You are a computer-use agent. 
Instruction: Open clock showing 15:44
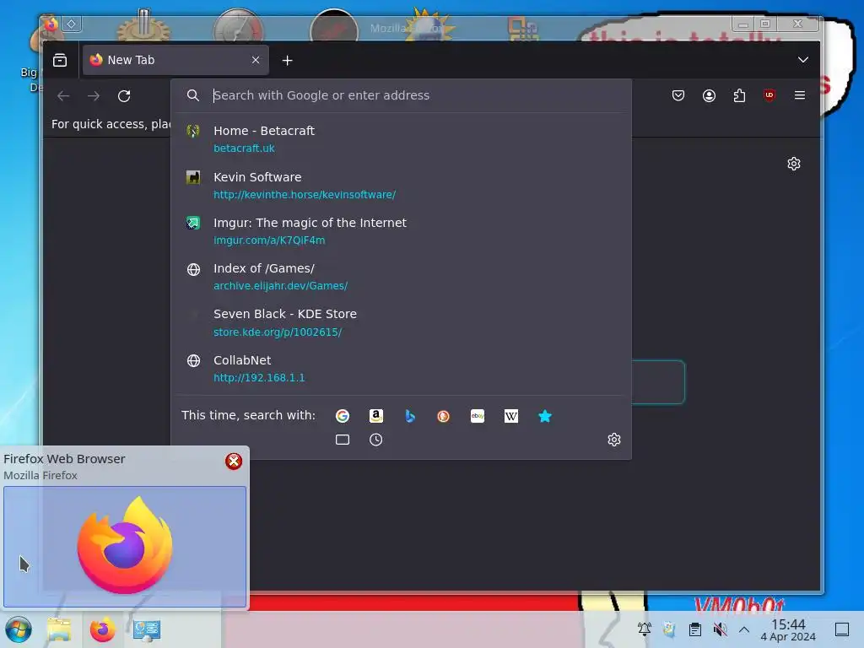[x=788, y=629]
